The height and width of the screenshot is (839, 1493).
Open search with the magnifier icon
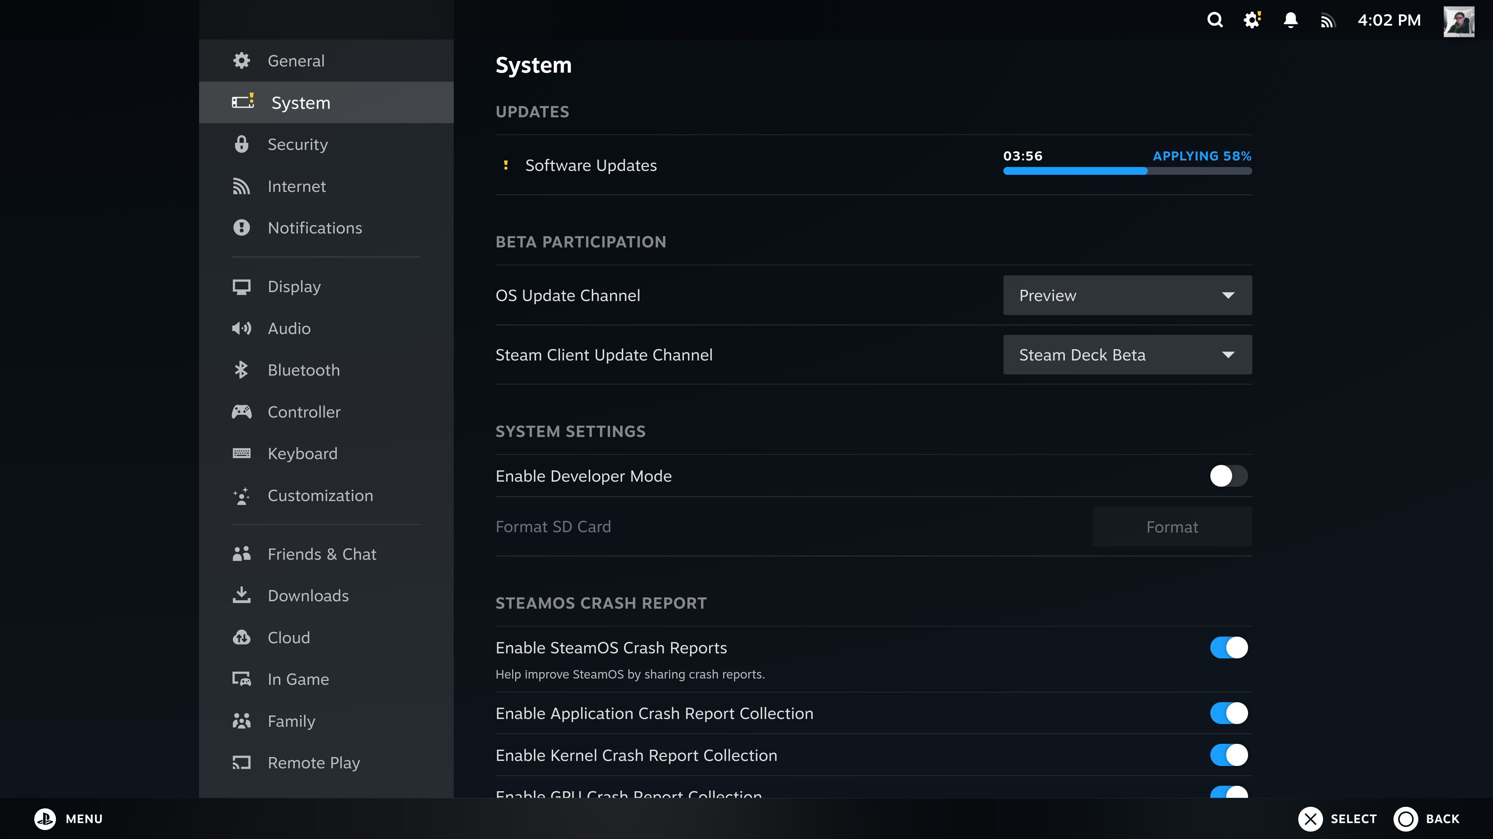click(1215, 20)
